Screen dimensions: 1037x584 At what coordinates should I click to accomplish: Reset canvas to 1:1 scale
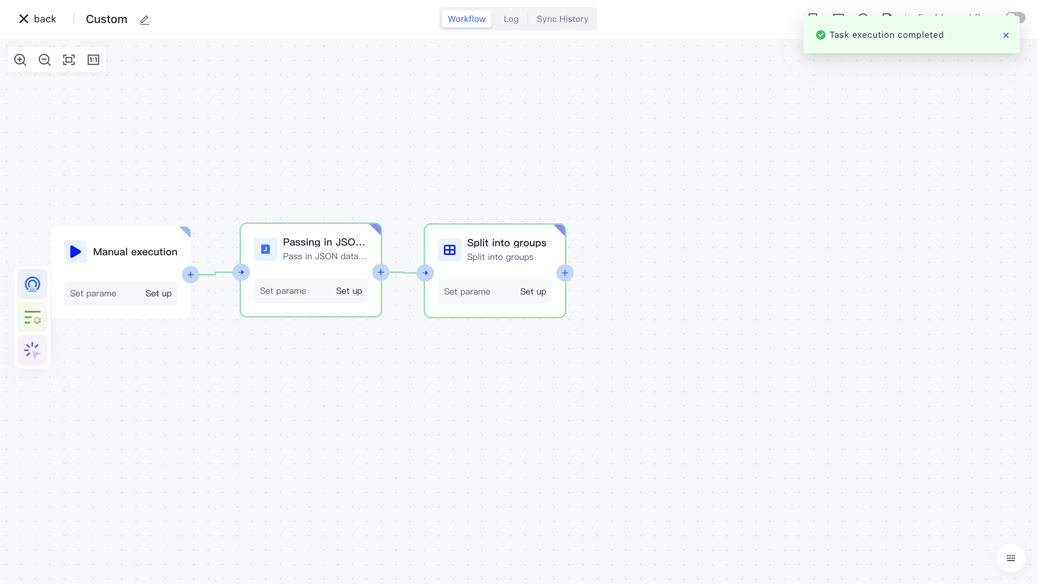[93, 60]
